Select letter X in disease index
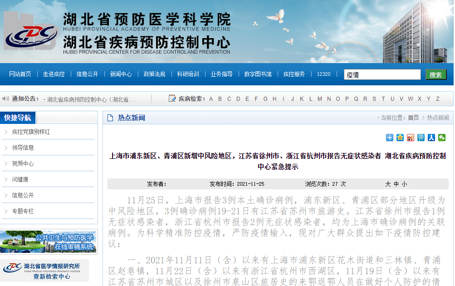Image resolution: width=455 pixels, height=286 pixels. 420,99
